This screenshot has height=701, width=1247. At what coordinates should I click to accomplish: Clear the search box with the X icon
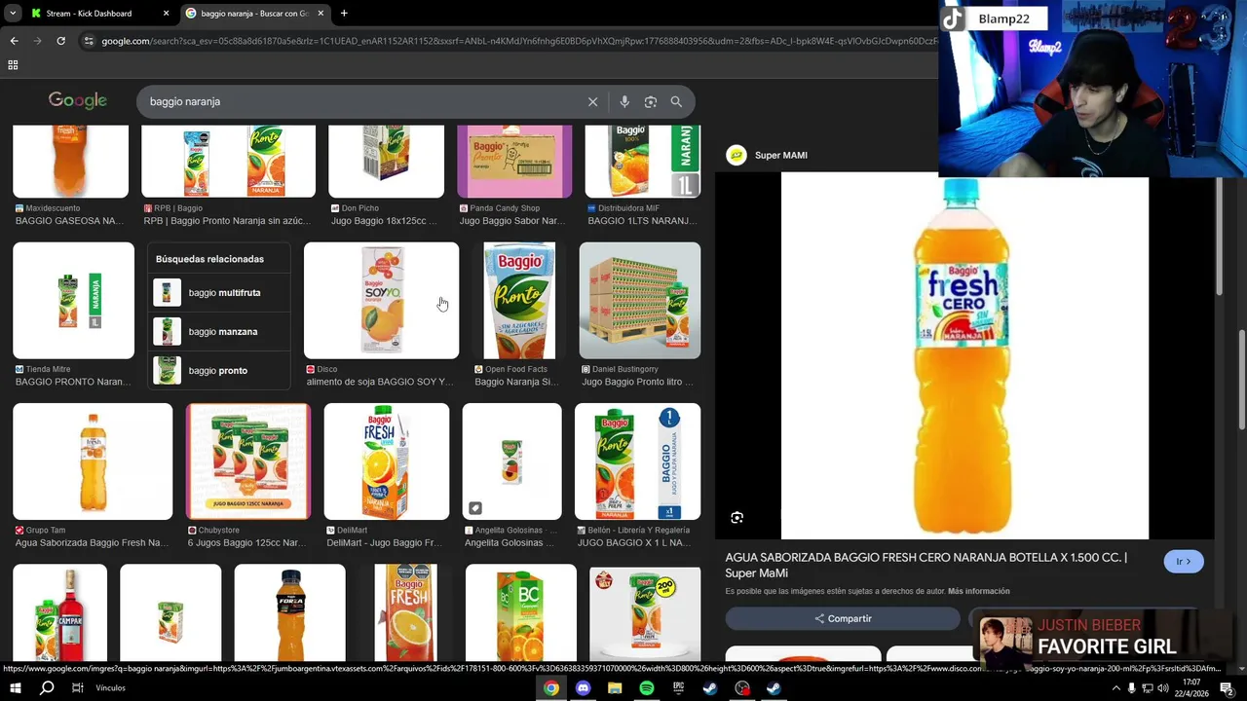(592, 101)
